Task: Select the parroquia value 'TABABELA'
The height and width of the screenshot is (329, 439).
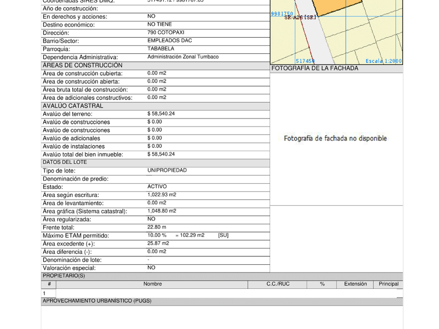Action: (x=161, y=49)
